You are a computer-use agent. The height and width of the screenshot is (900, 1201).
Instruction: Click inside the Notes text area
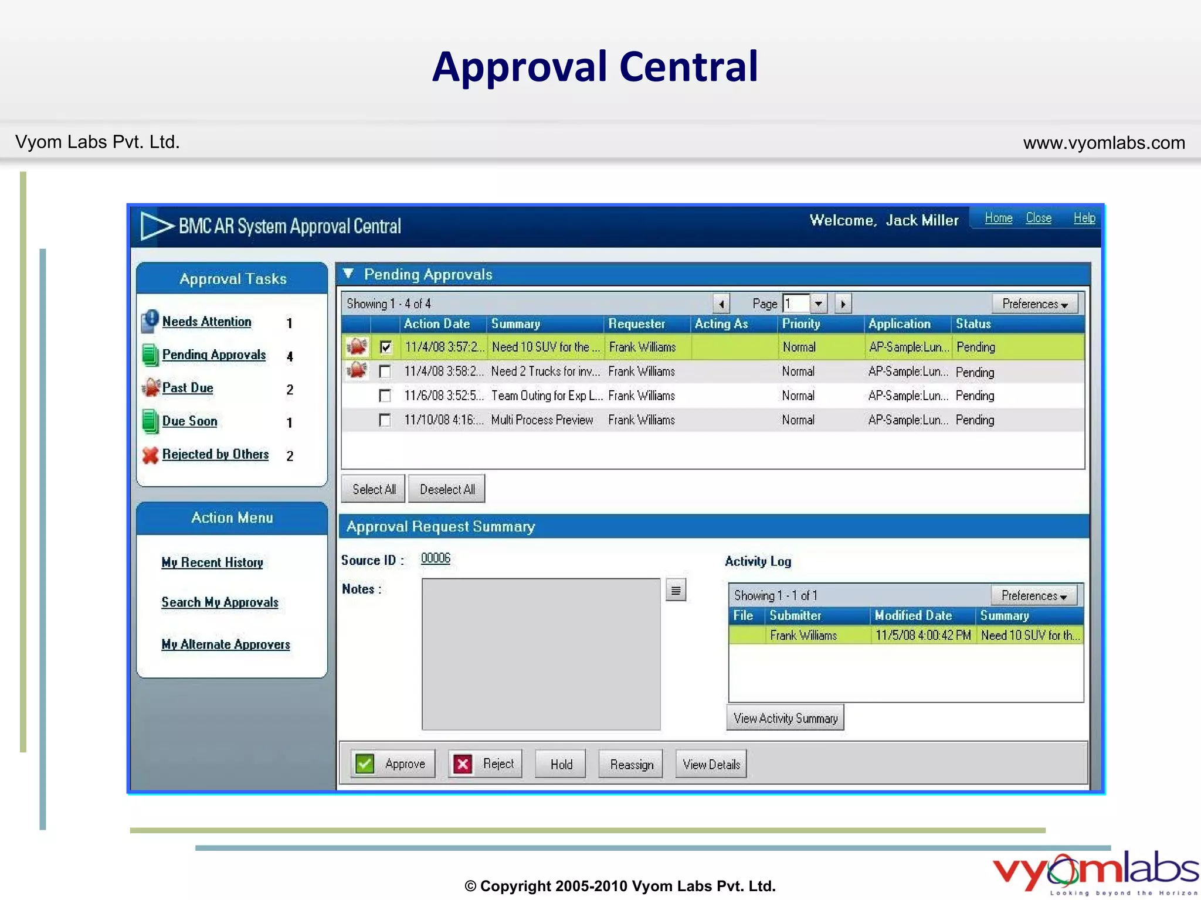point(541,654)
